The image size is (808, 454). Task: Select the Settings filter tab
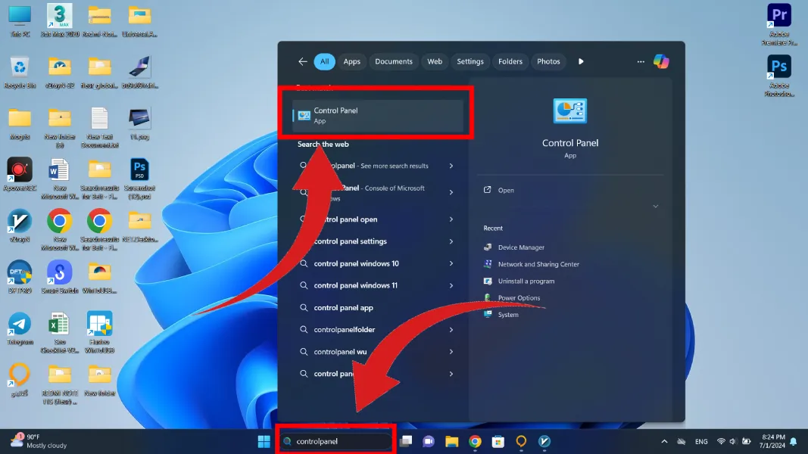click(470, 61)
